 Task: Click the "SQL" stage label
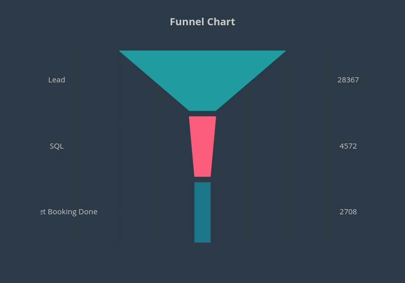point(57,146)
